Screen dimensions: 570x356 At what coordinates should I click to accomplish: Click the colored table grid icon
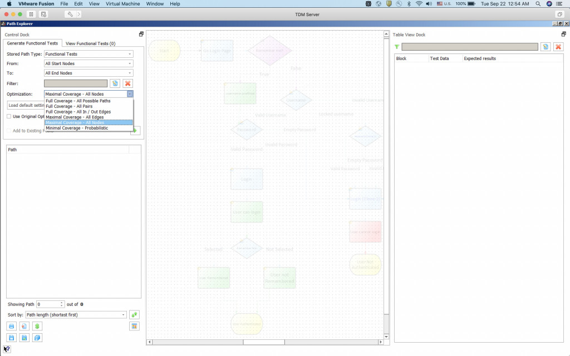coord(134,326)
